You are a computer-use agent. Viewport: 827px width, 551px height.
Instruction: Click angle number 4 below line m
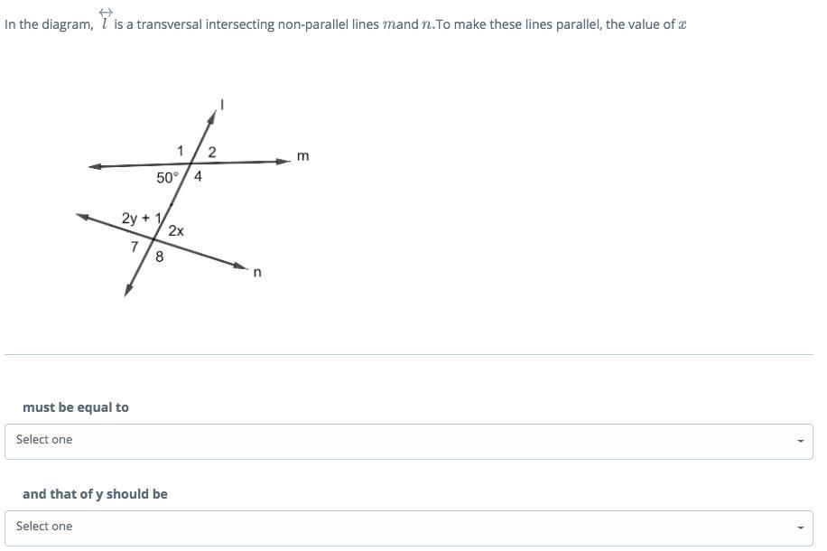click(198, 176)
